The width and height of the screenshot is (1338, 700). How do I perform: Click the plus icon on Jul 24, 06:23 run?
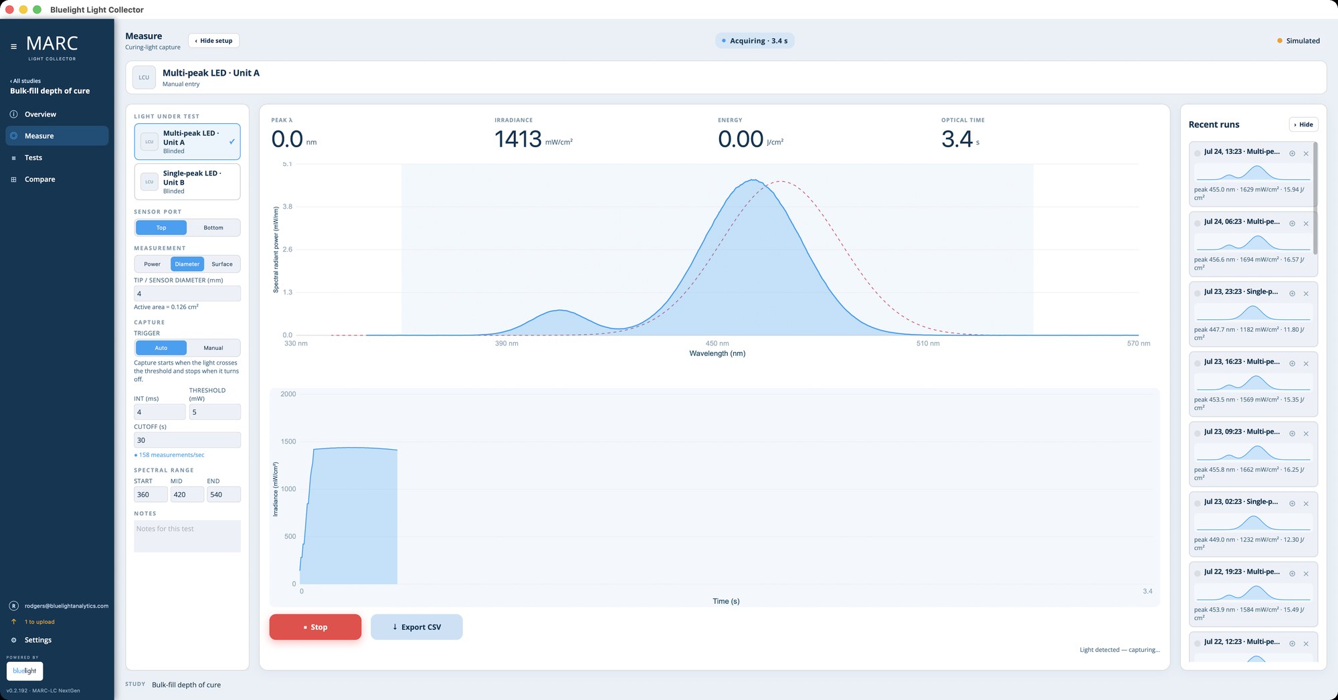click(1293, 224)
